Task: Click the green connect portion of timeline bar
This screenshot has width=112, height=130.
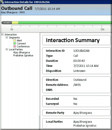Action: [x=65, y=23]
